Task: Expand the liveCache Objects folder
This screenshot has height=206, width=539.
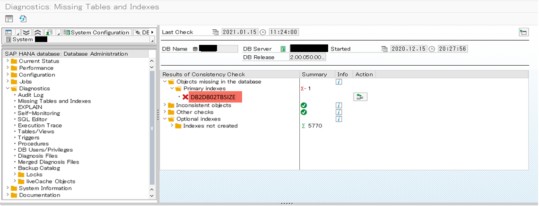Action: (15, 181)
